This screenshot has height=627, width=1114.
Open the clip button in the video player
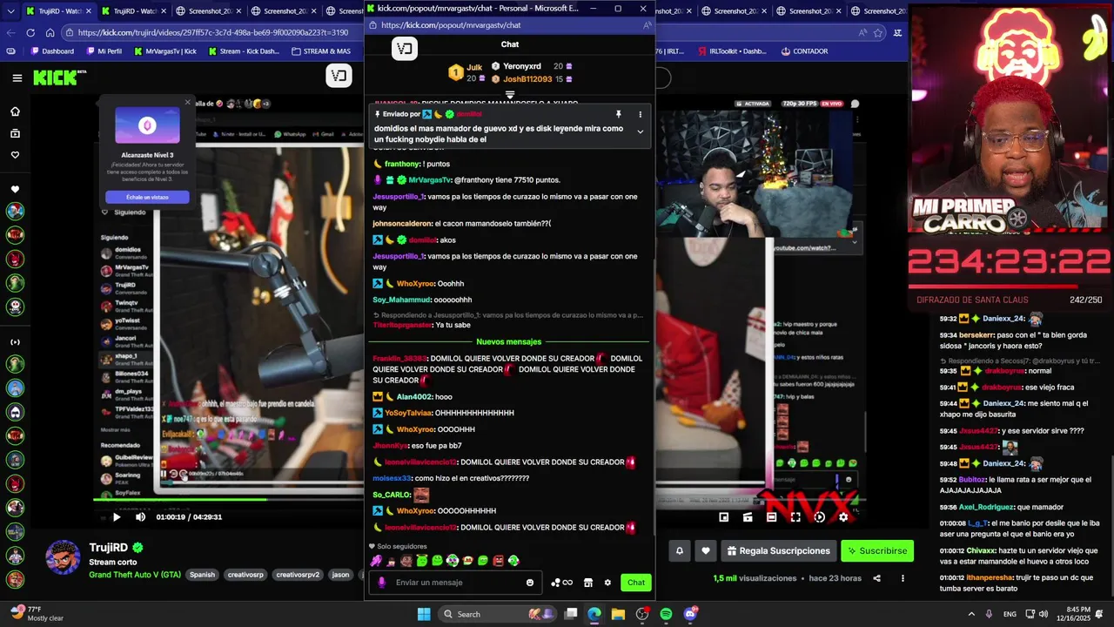pos(747,517)
